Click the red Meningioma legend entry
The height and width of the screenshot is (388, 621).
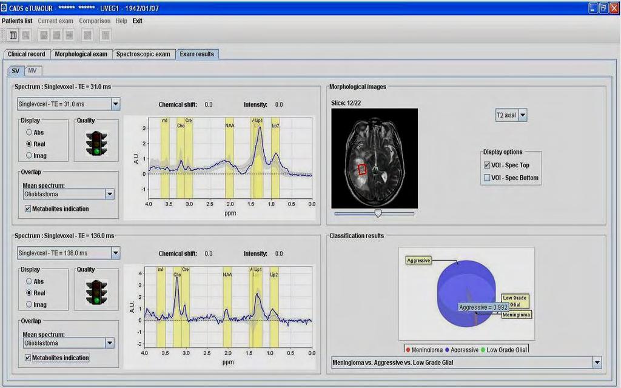coord(424,350)
